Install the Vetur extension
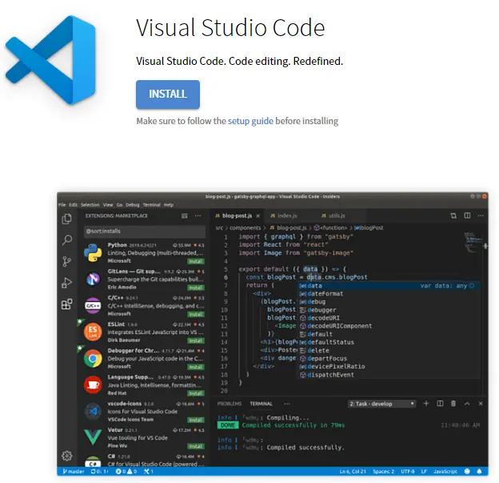The width and height of the screenshot is (499, 483). pyautogui.click(x=196, y=446)
